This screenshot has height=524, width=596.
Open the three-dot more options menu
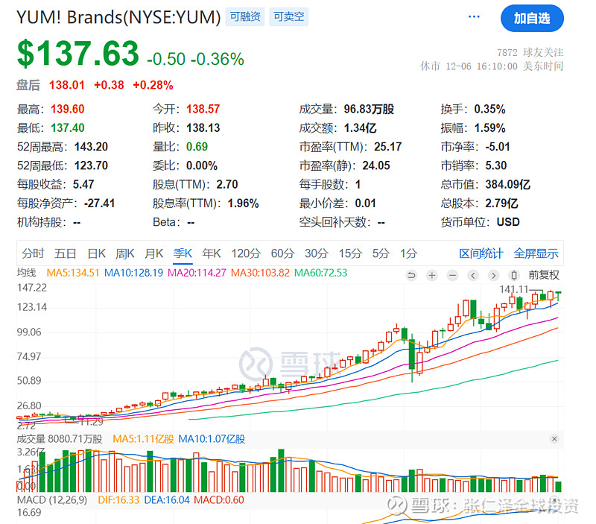[474, 16]
